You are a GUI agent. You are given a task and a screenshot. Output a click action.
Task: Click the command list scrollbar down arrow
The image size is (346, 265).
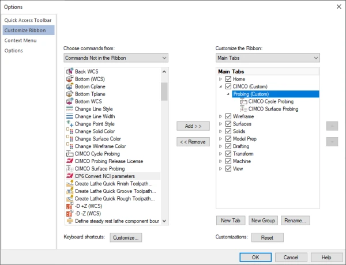[164, 221]
